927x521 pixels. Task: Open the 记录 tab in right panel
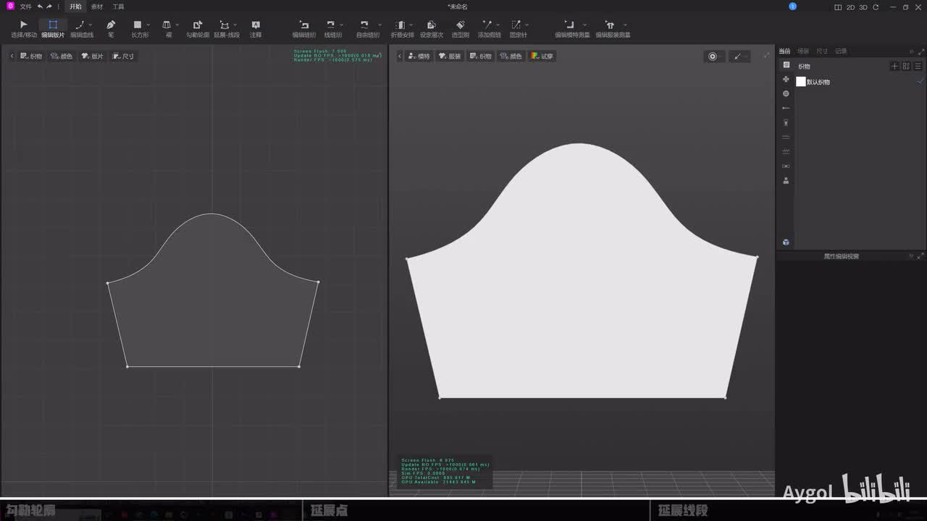pos(841,51)
